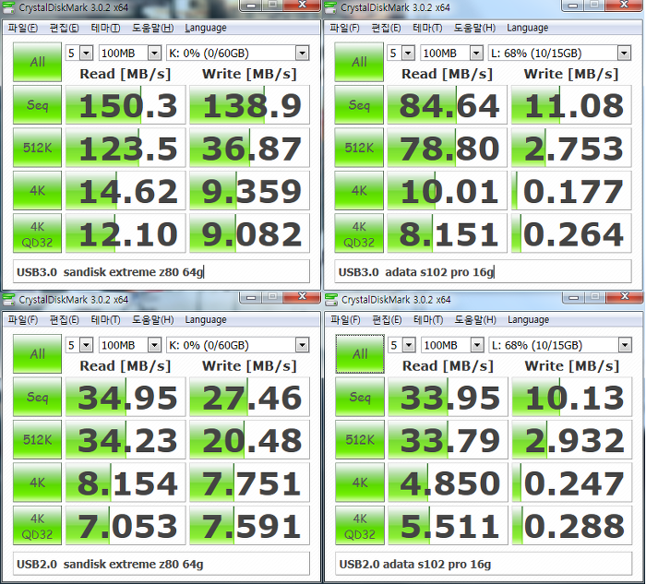This screenshot has height=584, width=646.
Task: Start 4K QD32 test in USB2.0 sandisk window
Action: (x=37, y=525)
